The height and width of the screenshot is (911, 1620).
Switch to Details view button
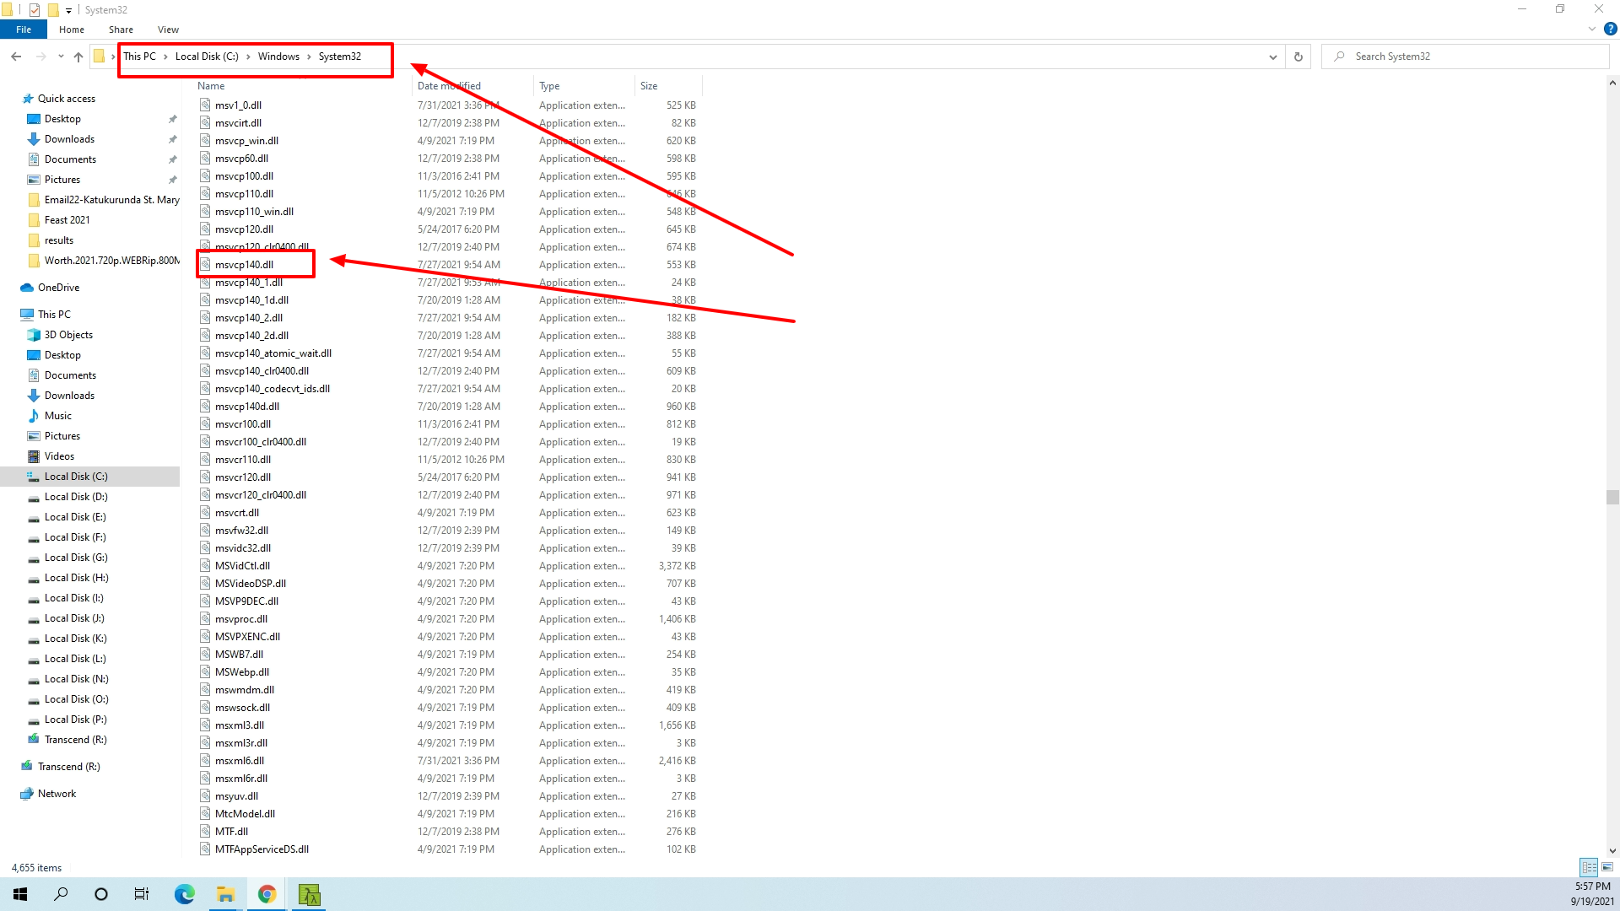coord(1589,867)
